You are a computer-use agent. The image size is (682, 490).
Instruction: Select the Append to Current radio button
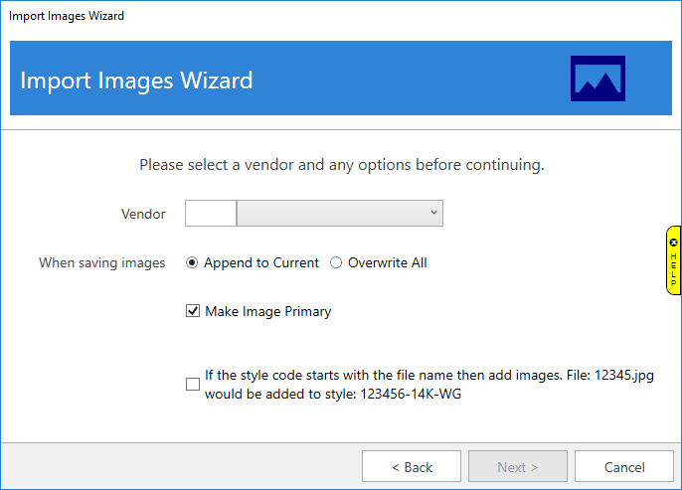192,263
